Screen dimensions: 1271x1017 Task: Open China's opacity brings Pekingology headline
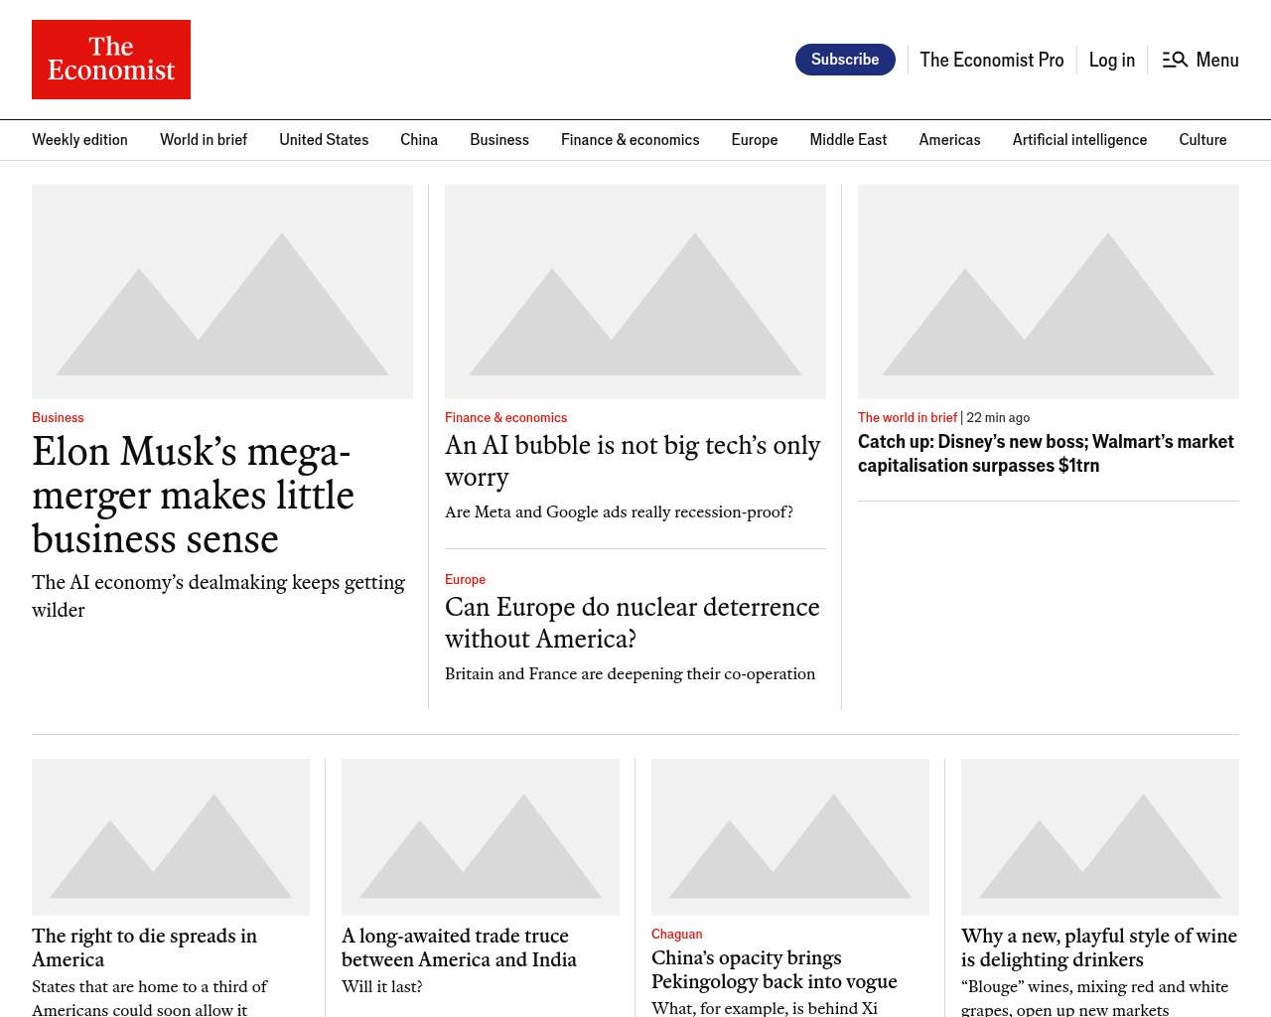pos(775,969)
